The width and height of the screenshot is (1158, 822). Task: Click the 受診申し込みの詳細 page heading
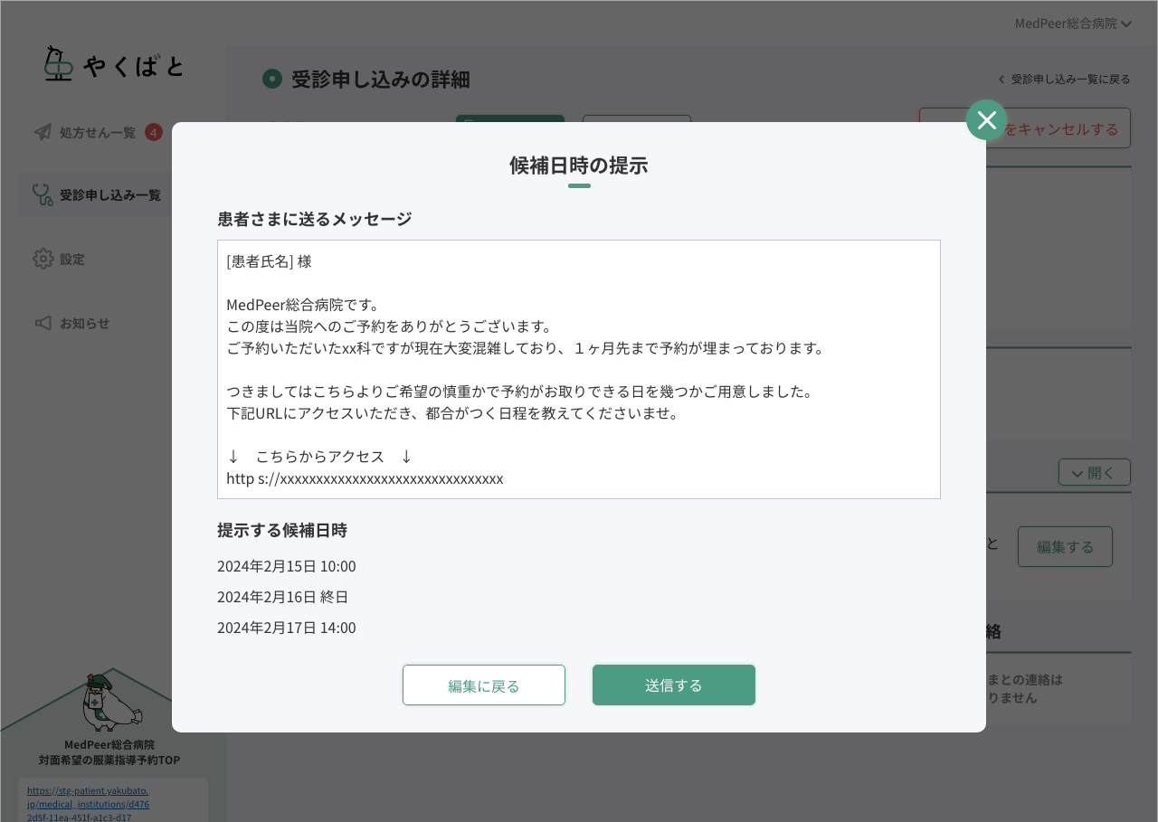[381, 79]
